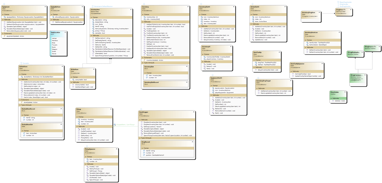Select the Gloves value in EquipLocation

tap(54, 54)
